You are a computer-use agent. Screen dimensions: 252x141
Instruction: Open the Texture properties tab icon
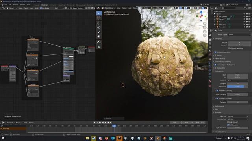pyautogui.click(x=210, y=86)
